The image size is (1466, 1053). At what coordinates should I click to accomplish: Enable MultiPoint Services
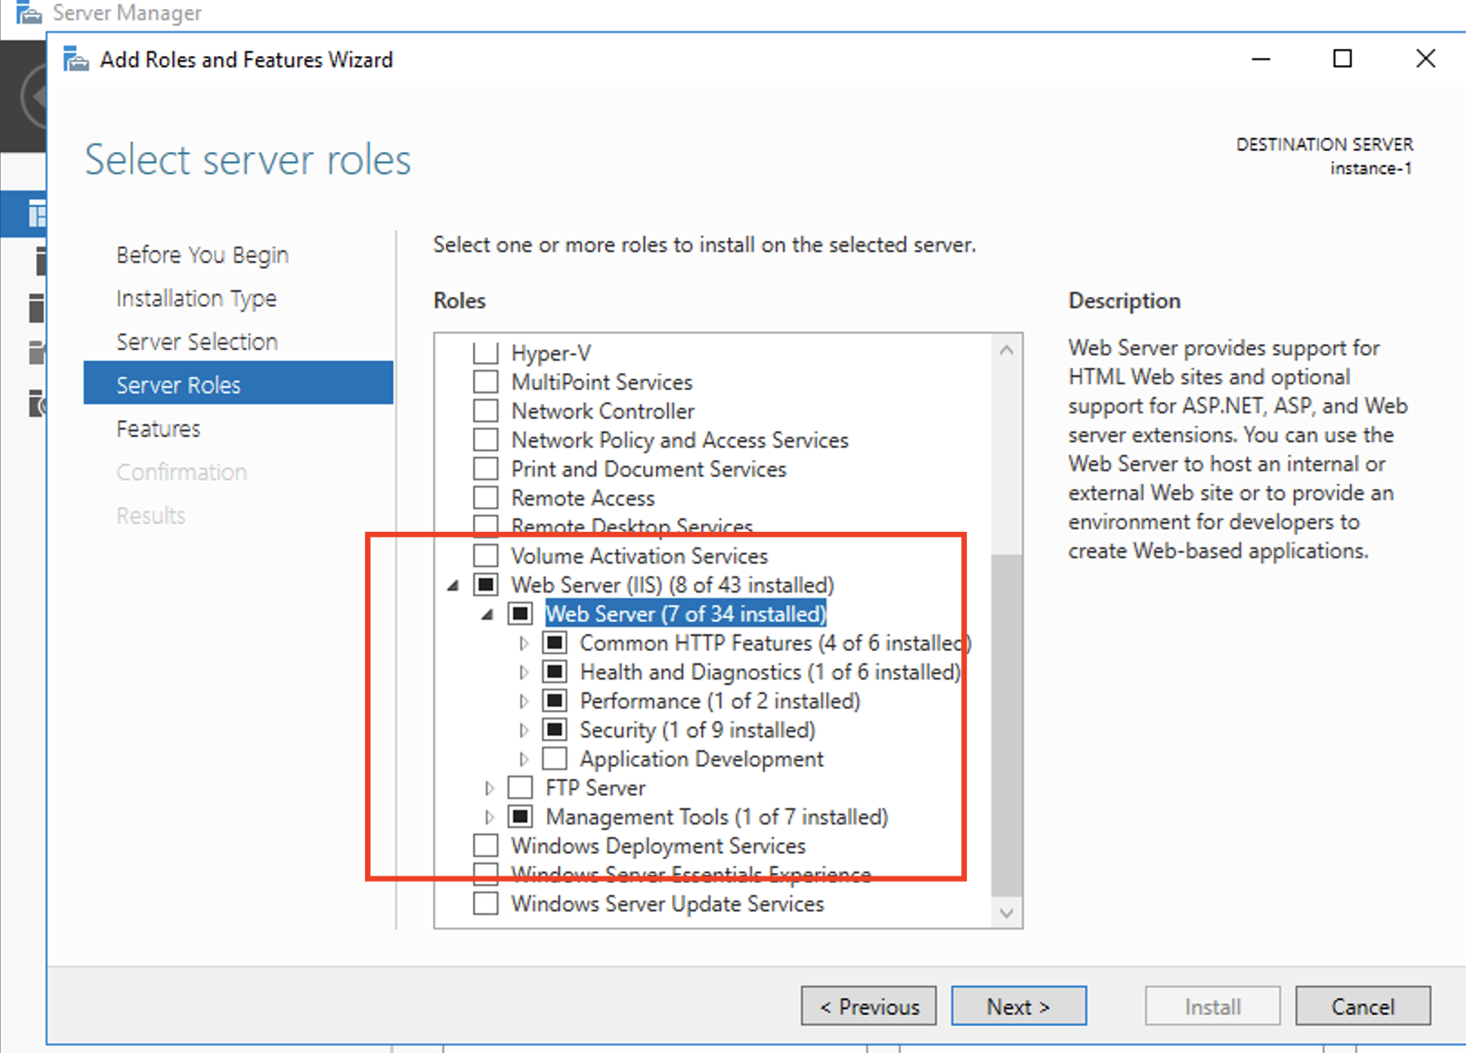pos(487,382)
